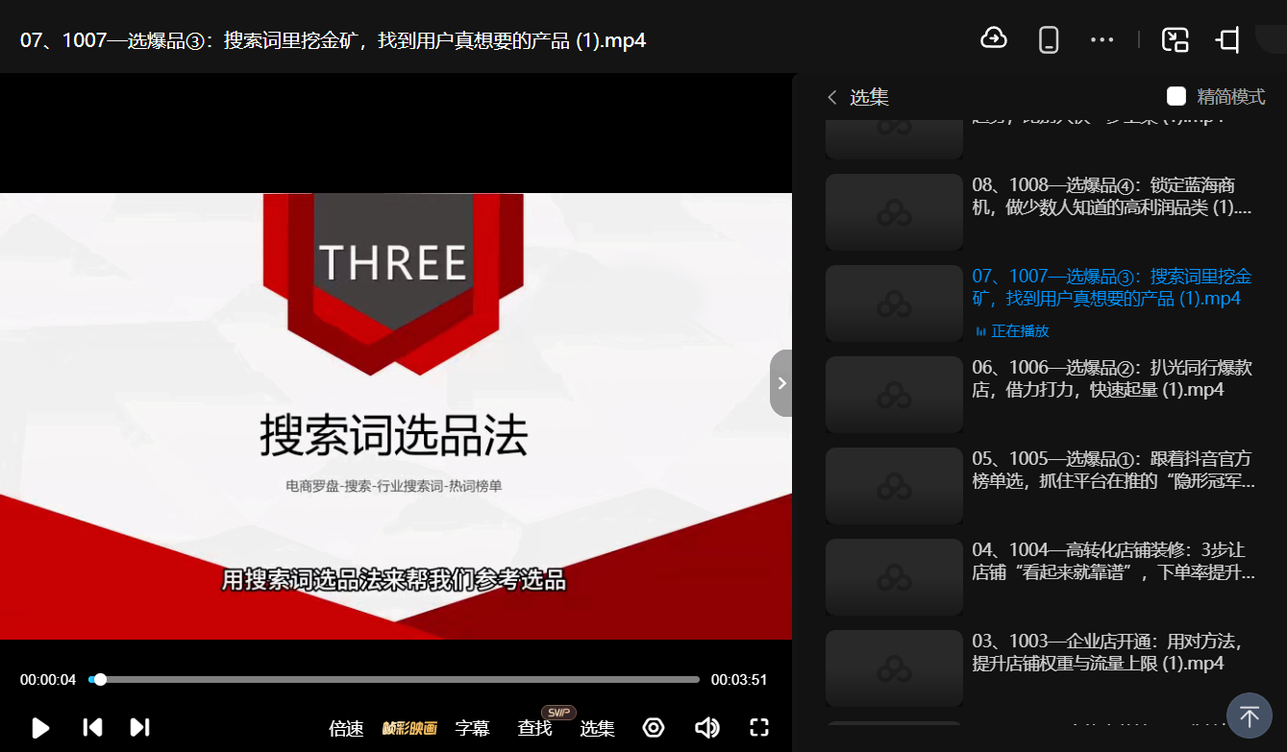Mute the volume speaker icon
The height and width of the screenshot is (752, 1287).
tap(706, 728)
